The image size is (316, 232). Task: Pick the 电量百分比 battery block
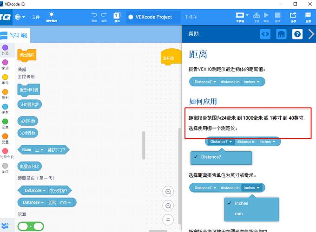[x=29, y=167]
